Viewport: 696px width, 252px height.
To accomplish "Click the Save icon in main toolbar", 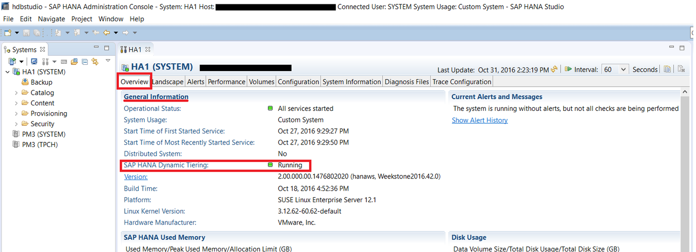I will tap(27, 33).
